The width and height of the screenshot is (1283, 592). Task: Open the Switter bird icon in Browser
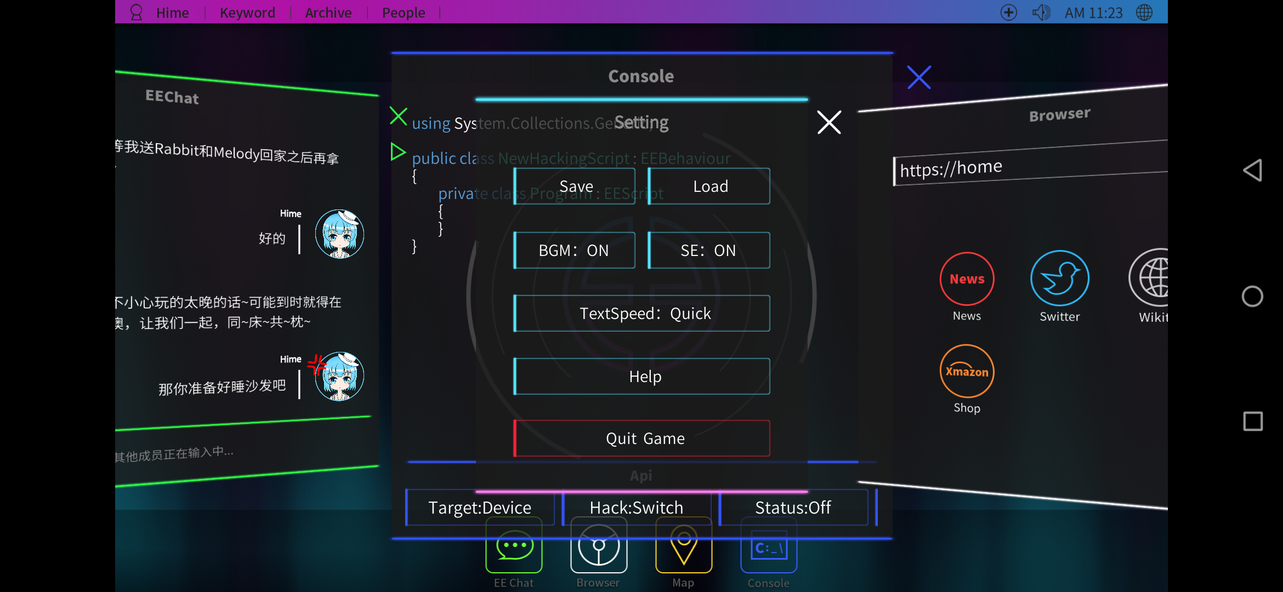pos(1060,278)
